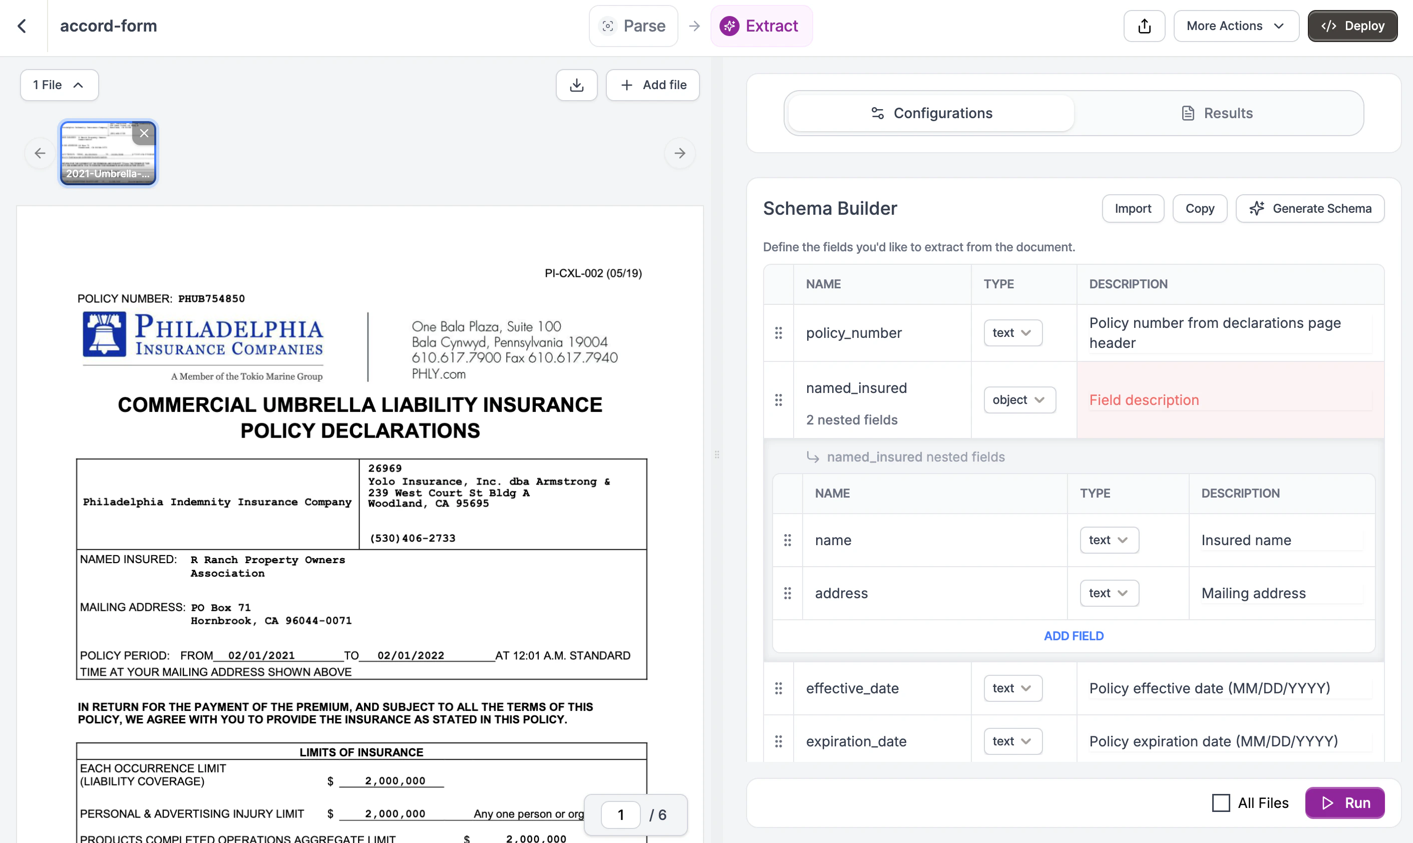Viewport: 1413px width, 843px height.
Task: Open the Results tab
Action: [x=1216, y=113]
